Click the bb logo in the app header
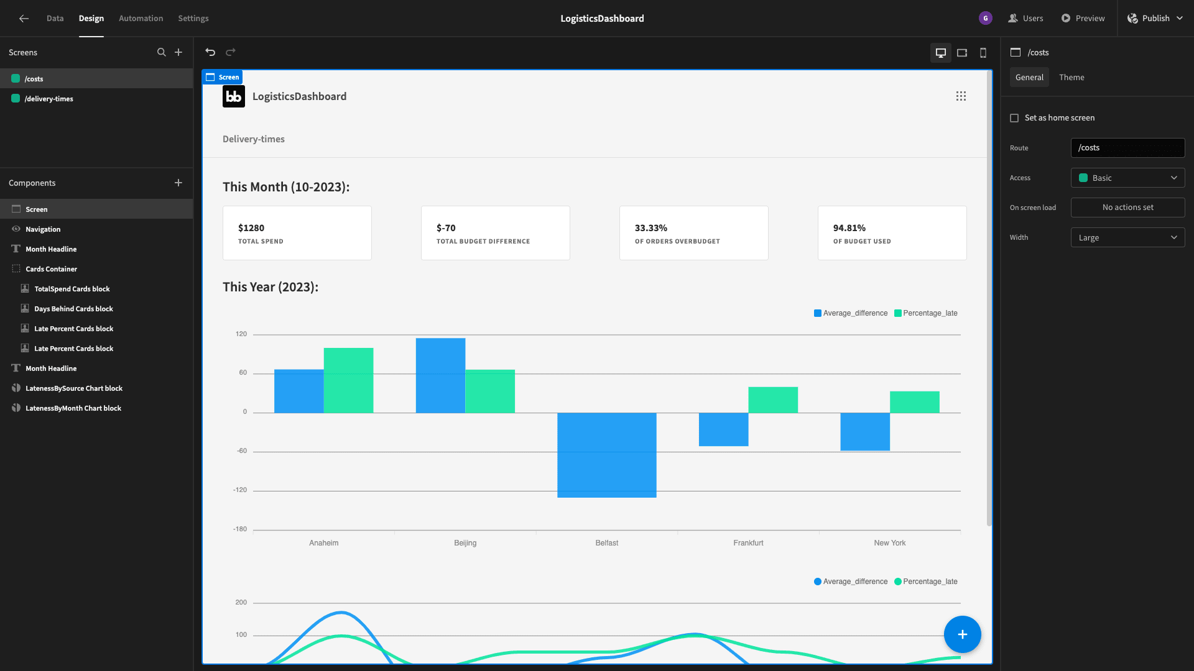1194x671 pixels. coord(234,96)
